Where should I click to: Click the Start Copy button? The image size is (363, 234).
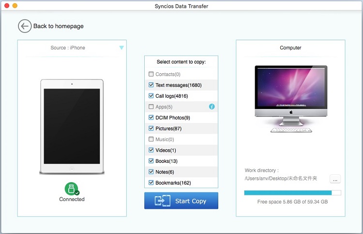(181, 201)
